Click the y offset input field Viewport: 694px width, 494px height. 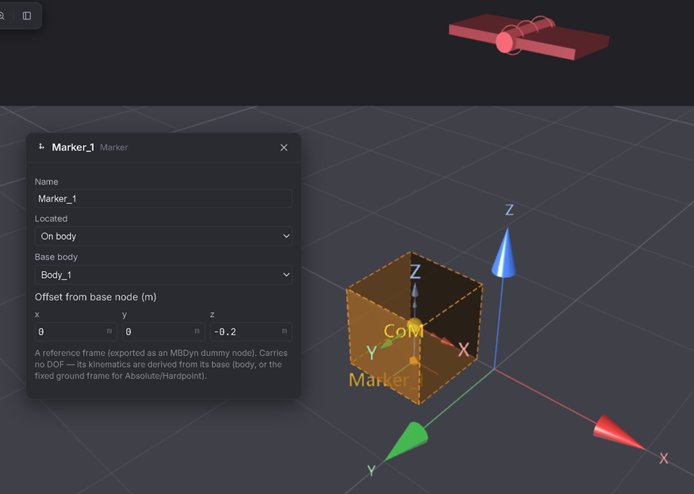[163, 331]
